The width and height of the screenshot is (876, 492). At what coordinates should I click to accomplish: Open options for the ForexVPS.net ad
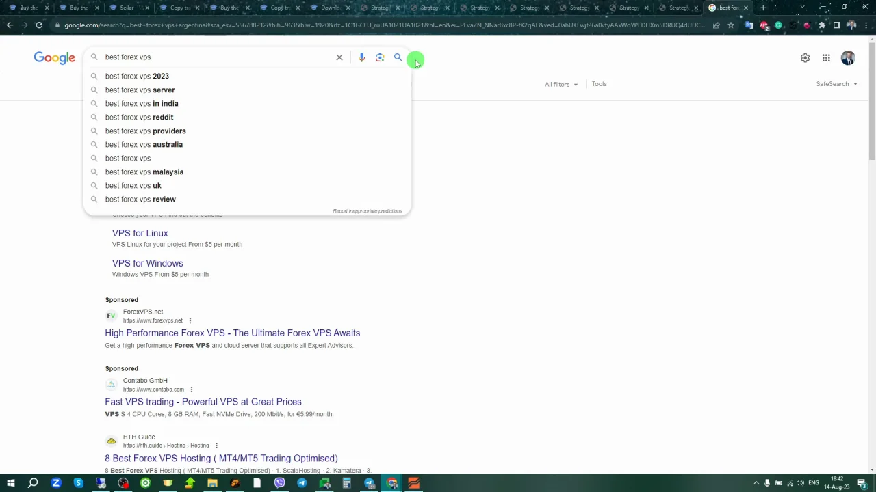(190, 320)
